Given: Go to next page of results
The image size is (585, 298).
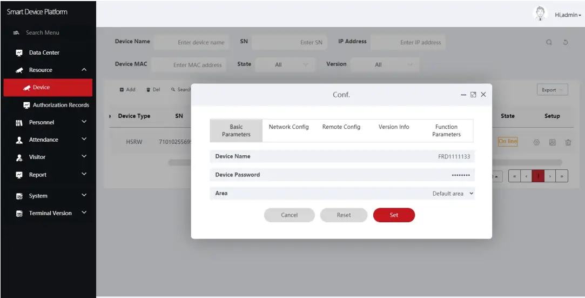Looking at the screenshot, I should (x=550, y=176).
